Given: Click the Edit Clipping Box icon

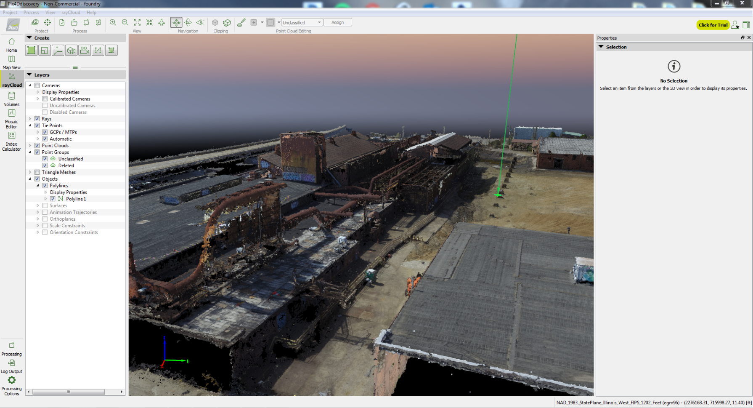Looking at the screenshot, I should (227, 22).
